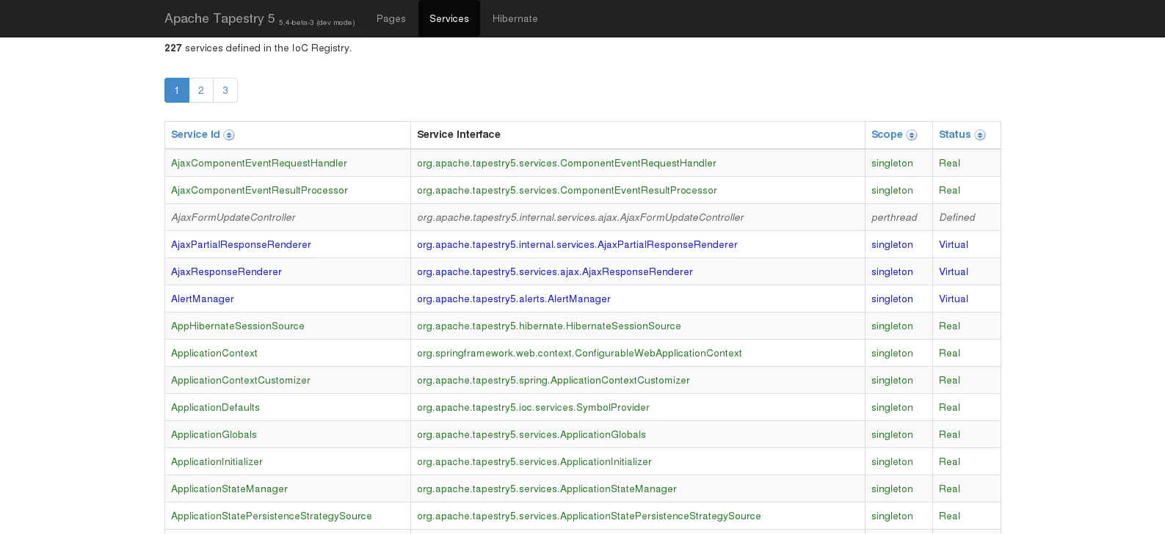
Task: Switch to the Hibernate tab
Action: (515, 18)
